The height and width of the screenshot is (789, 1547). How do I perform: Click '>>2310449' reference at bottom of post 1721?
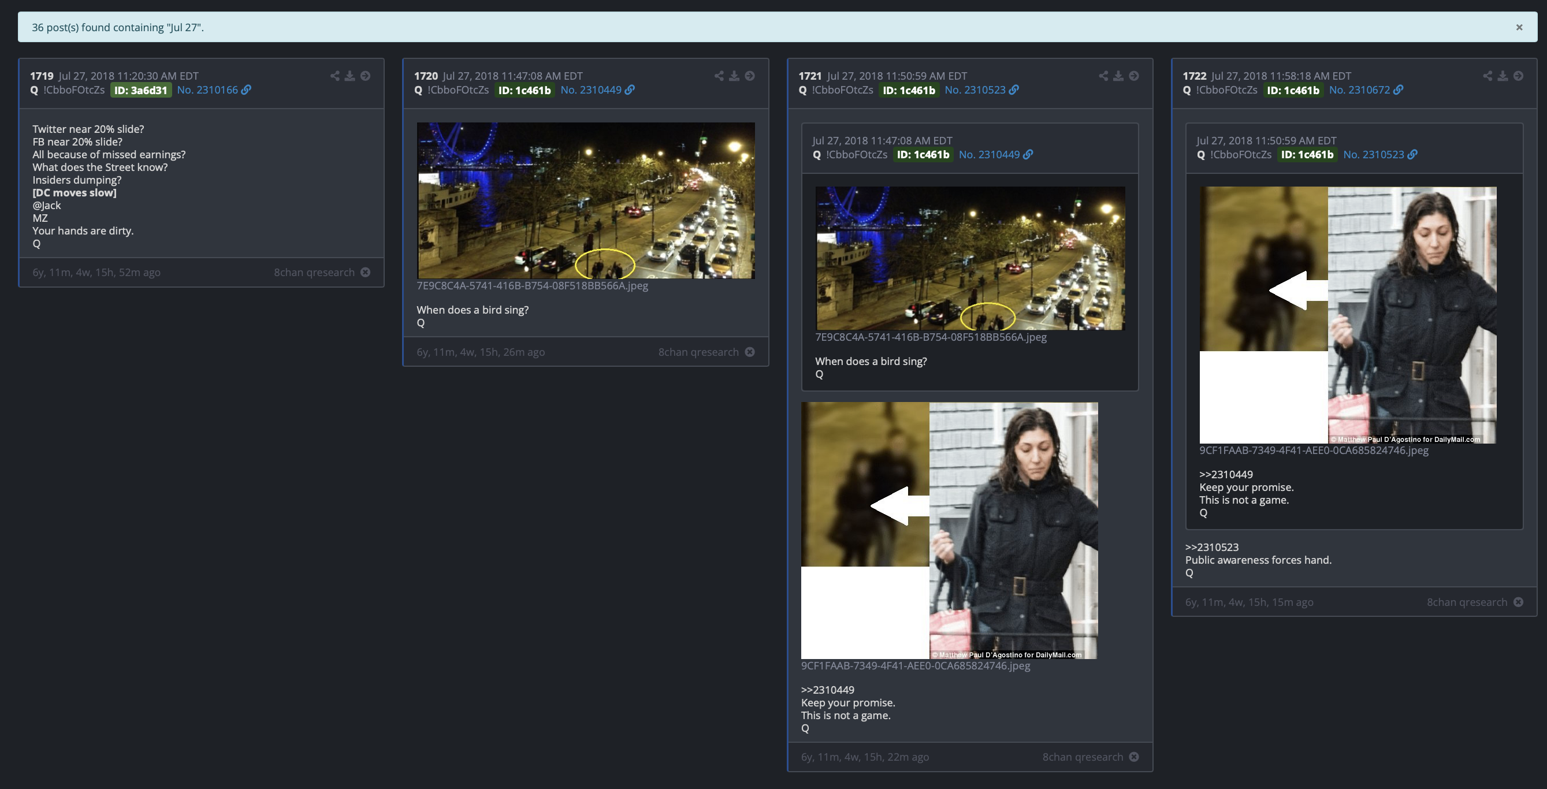828,690
